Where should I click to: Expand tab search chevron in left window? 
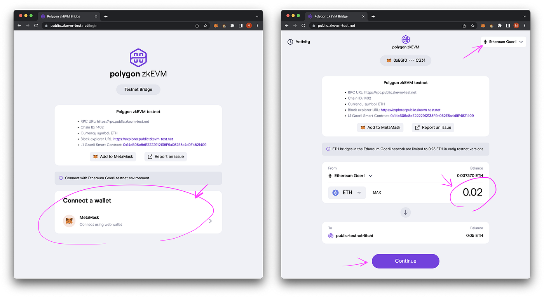pyautogui.click(x=257, y=16)
